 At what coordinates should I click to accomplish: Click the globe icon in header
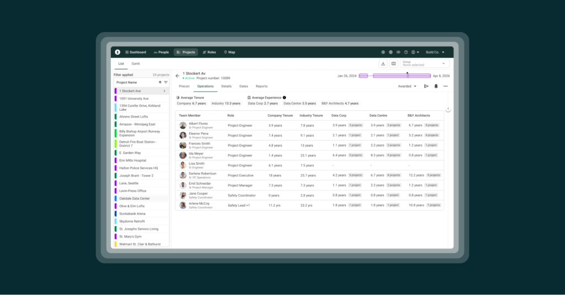coord(391,52)
